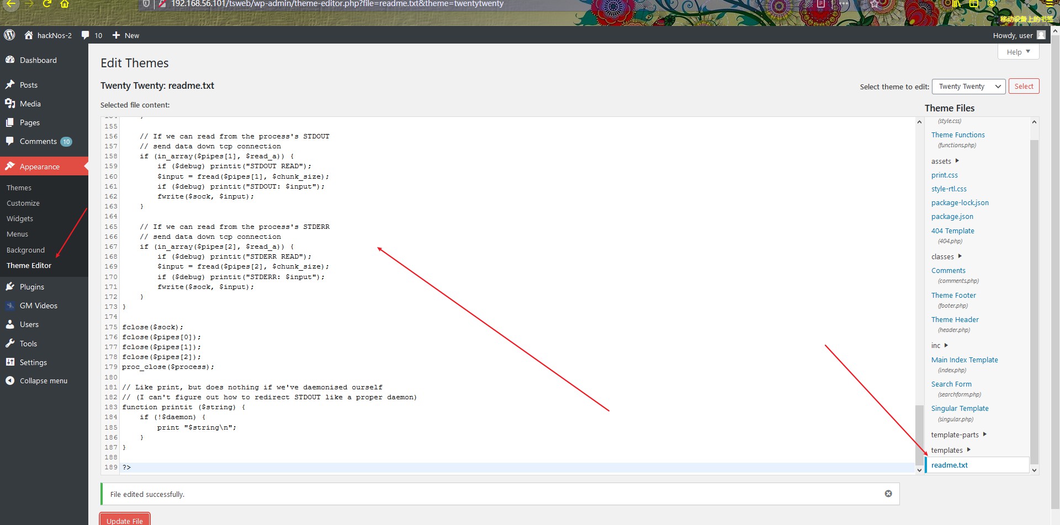Open print.css file
This screenshot has height=525, width=1060.
pos(945,175)
